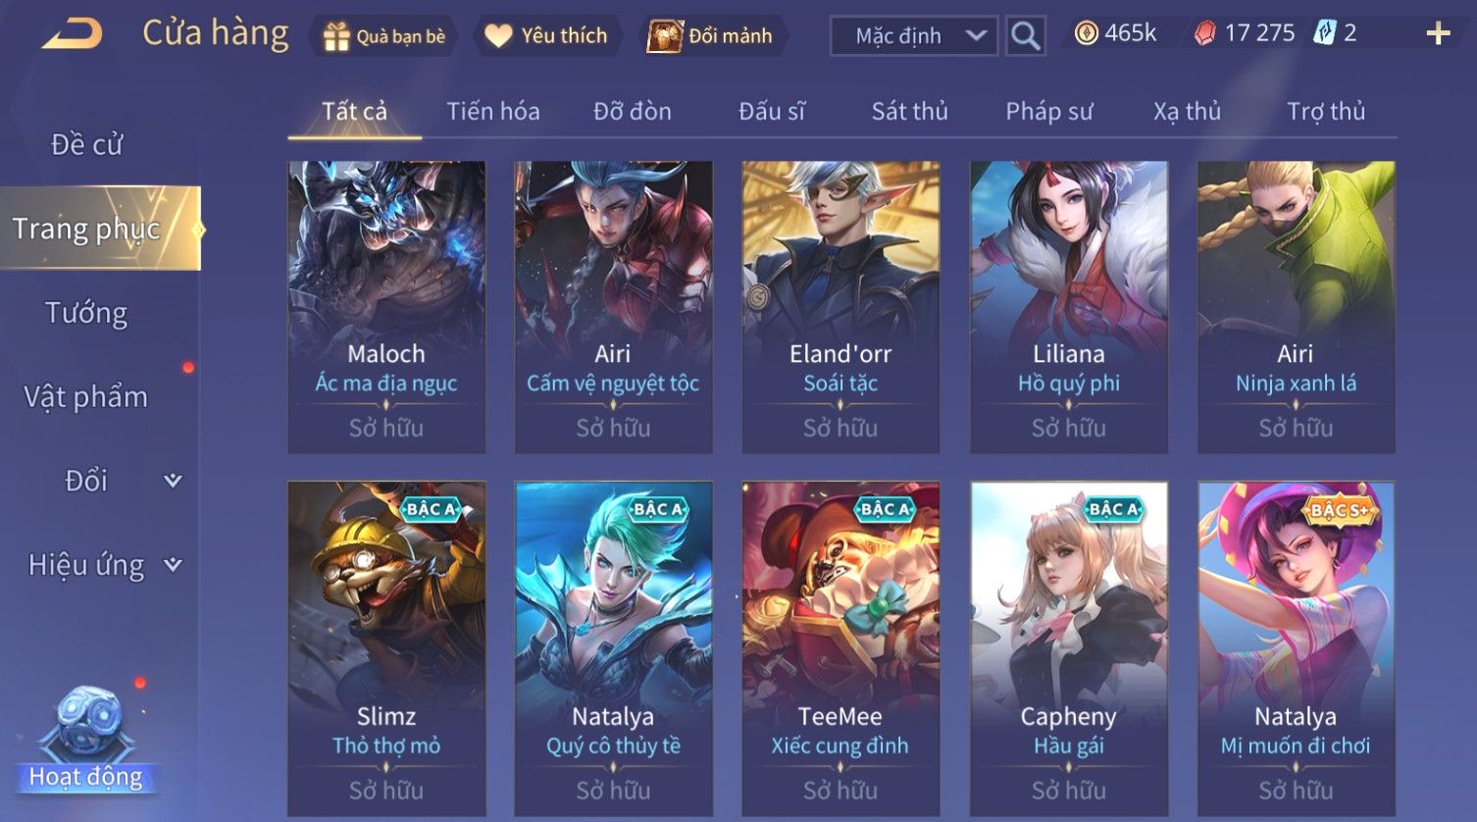Switch to the Sát thủ tab

[909, 111]
